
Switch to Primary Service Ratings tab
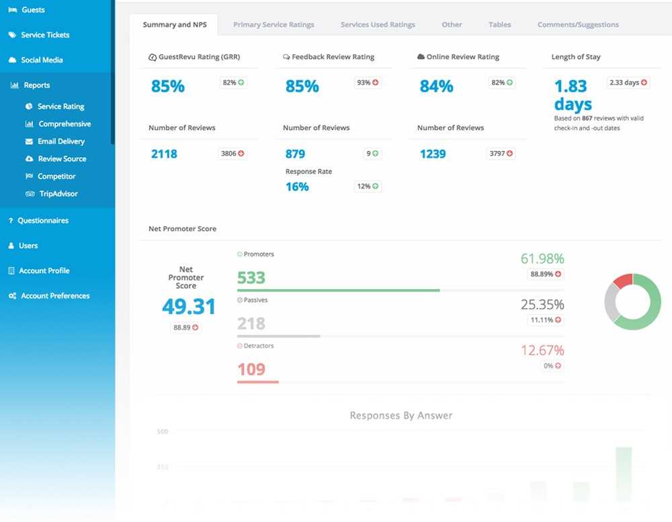(274, 25)
